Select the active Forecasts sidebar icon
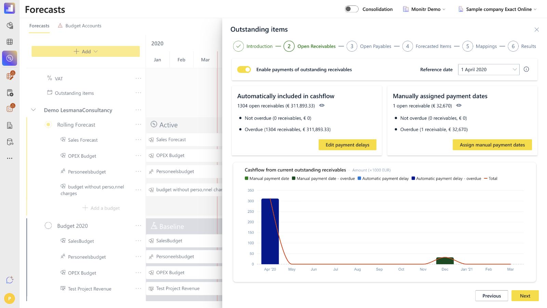 [x=10, y=58]
